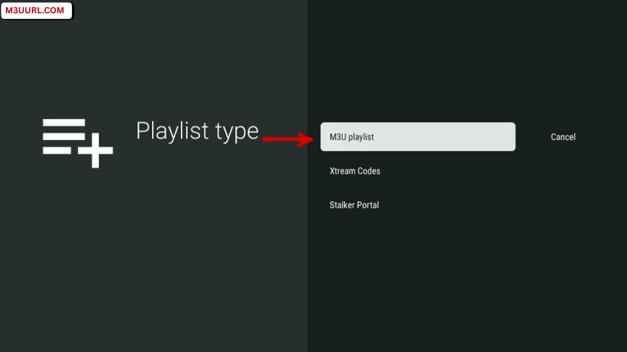Click the M3U playlist label text
627x352 pixels.
click(352, 137)
